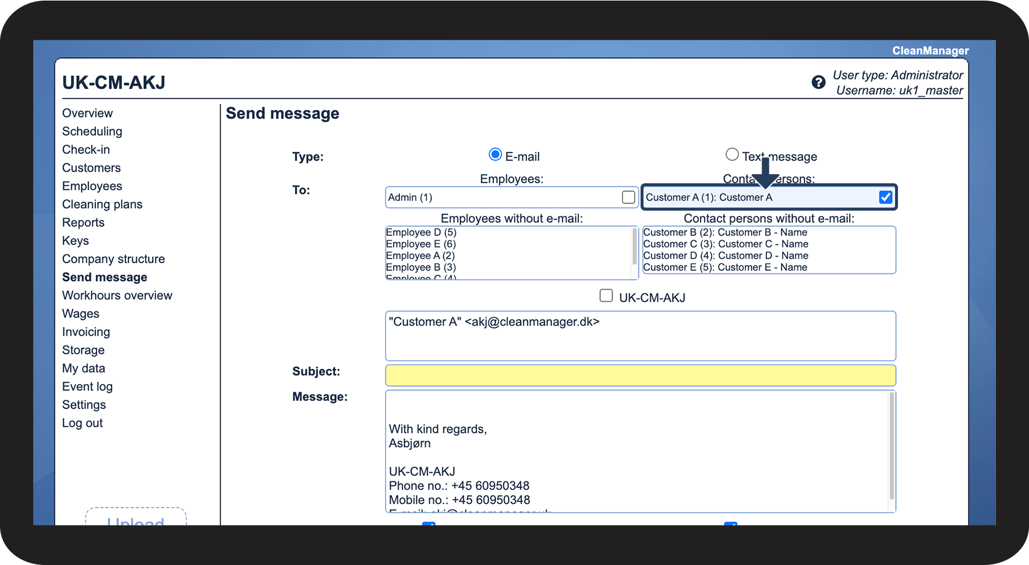1029x565 pixels.
Task: Select Employee E (6) in the list
Action: pos(421,244)
